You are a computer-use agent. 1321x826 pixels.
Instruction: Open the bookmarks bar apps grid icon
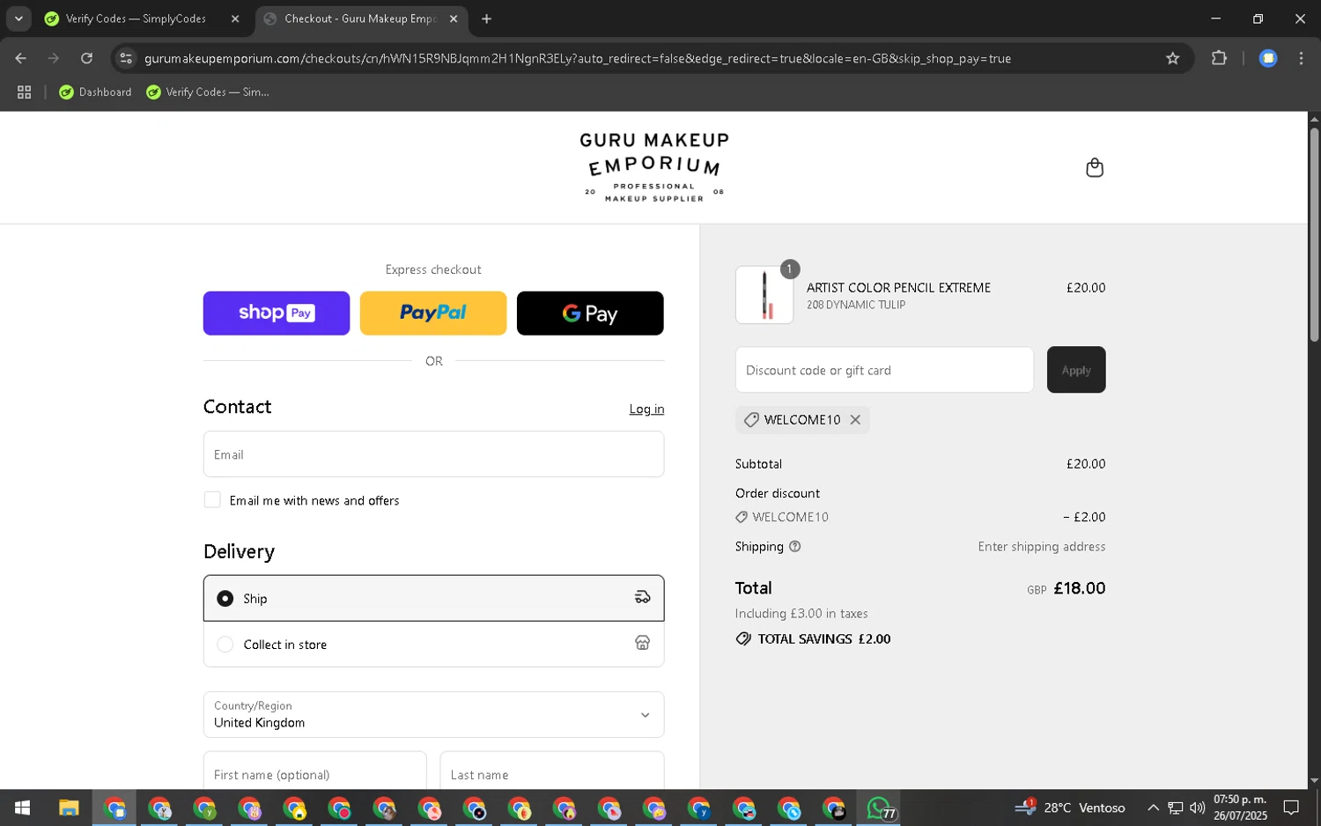[x=24, y=92]
